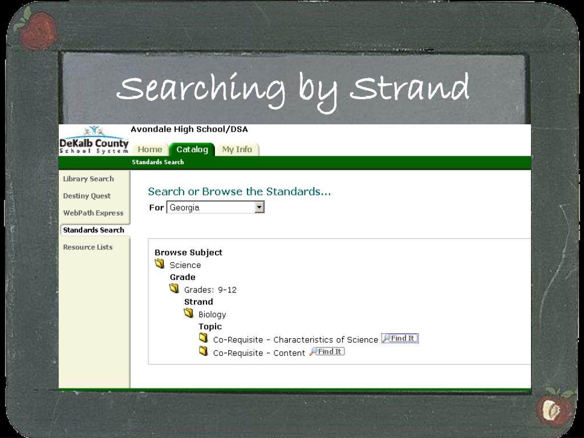This screenshot has height=438, width=584.
Task: Open Resource Lists from sidebar
Action: point(88,248)
